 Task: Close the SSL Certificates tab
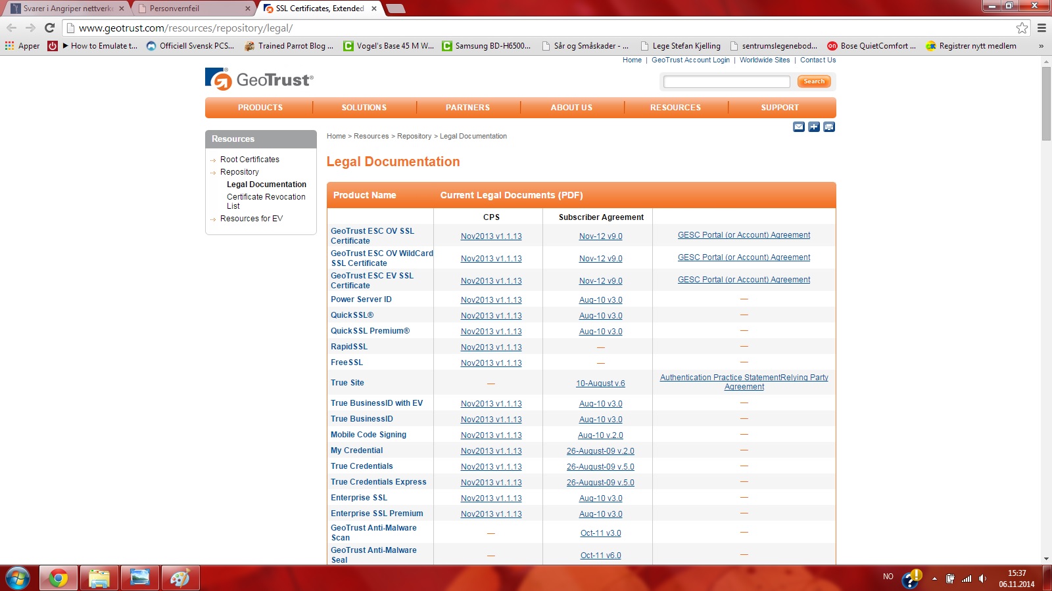(x=374, y=9)
